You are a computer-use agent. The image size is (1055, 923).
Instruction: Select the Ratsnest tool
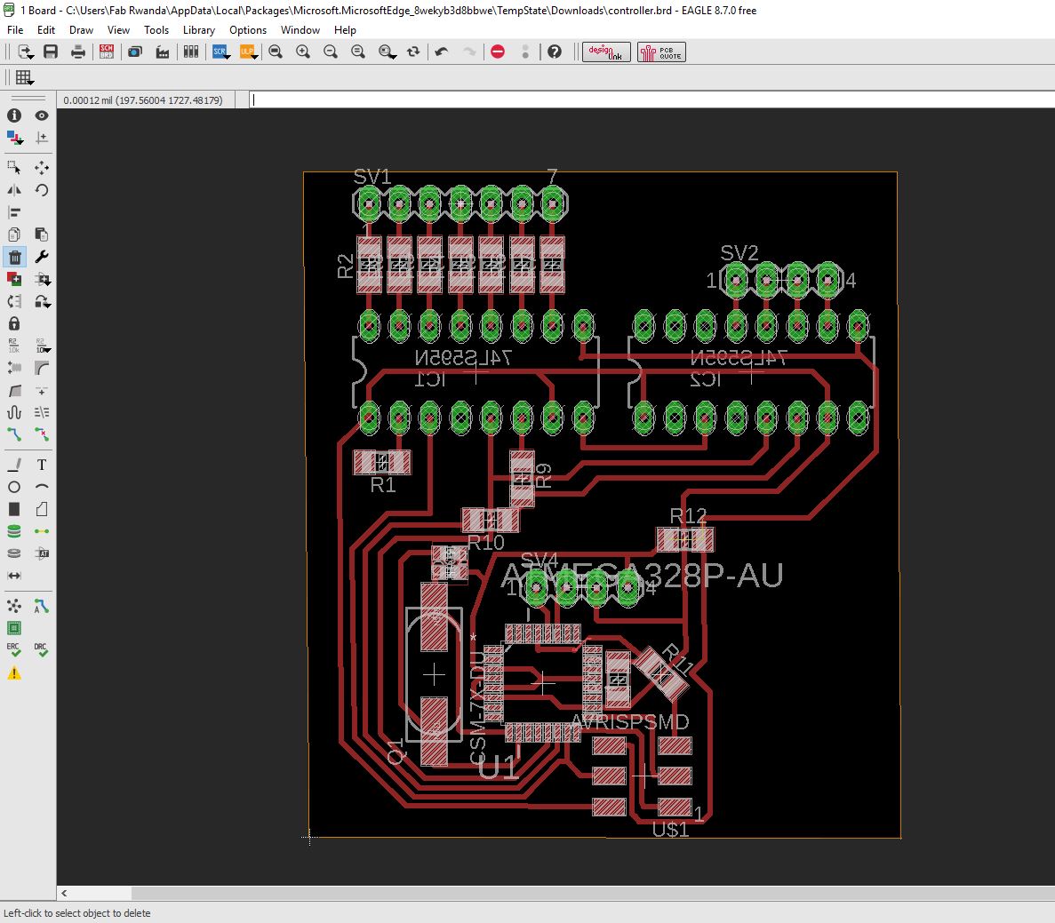(x=14, y=607)
